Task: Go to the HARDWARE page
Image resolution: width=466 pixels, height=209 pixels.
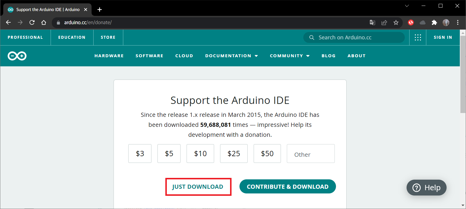Action: pos(109,56)
